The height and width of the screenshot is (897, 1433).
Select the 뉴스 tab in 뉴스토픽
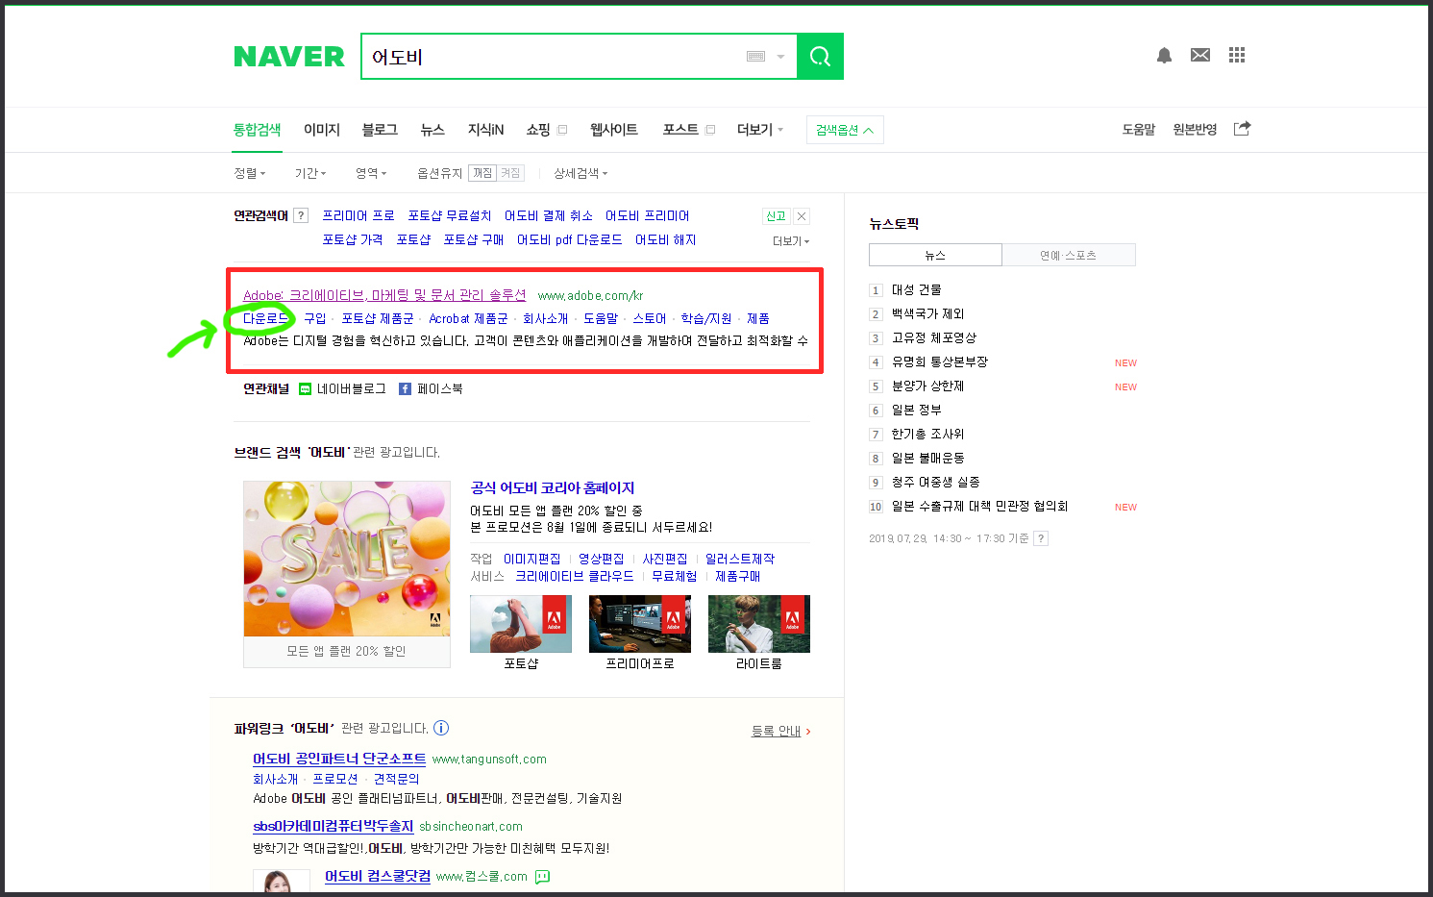coord(935,255)
